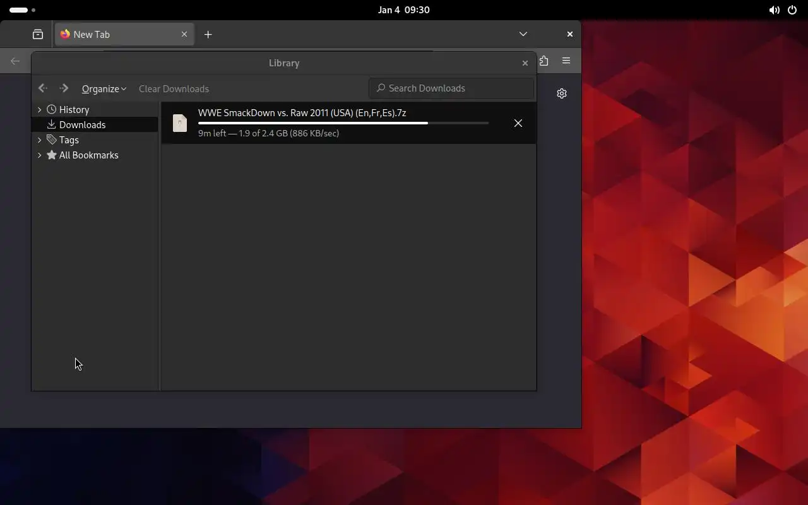Open Firefox extensions puzzle icon
The image size is (808, 505).
pos(544,61)
